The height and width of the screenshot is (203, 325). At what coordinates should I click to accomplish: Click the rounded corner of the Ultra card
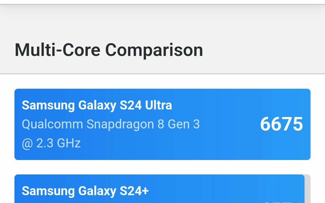coord(17,90)
